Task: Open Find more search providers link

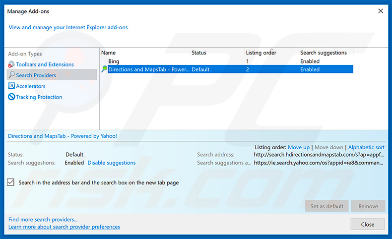Action: [x=43, y=220]
